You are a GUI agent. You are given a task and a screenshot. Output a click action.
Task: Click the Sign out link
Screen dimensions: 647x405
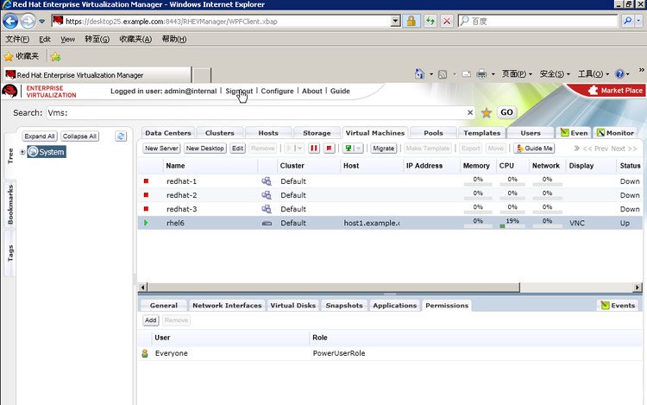pos(239,92)
